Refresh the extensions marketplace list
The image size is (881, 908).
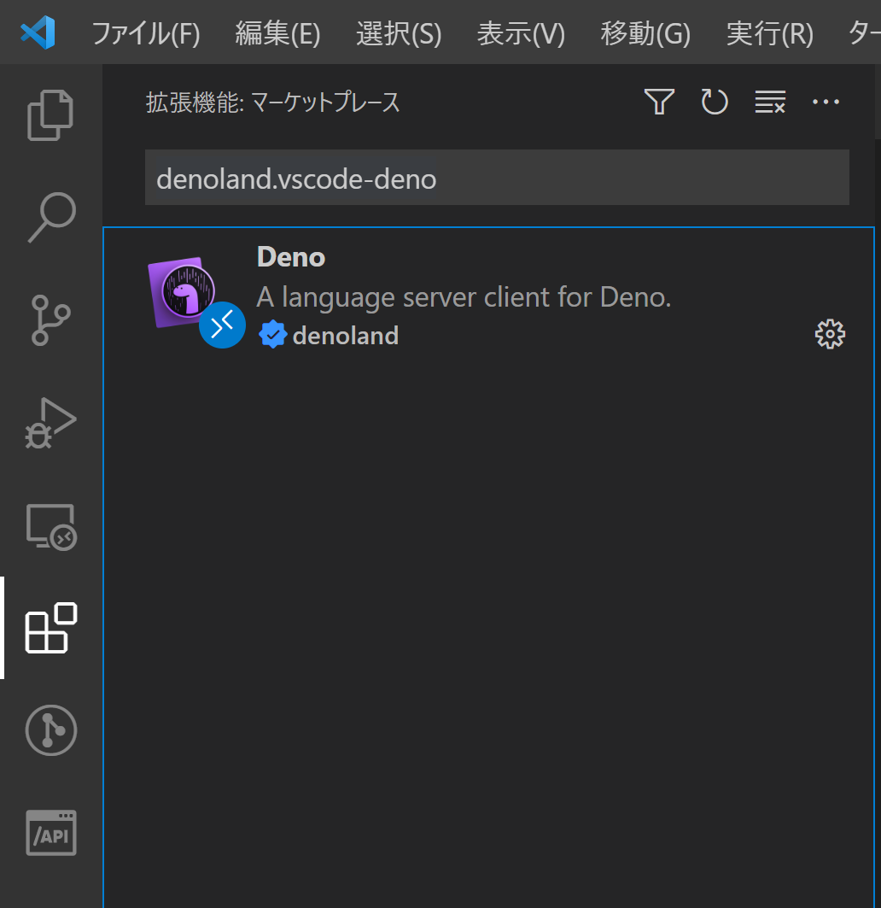(715, 102)
